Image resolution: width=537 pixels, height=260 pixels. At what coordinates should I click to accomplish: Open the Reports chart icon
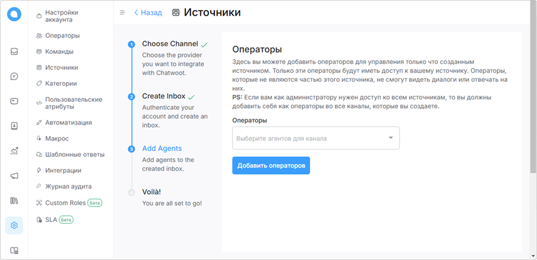pos(14,151)
